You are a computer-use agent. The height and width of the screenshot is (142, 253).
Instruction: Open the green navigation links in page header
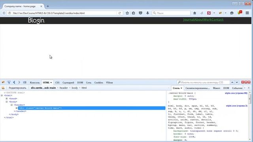click(x=203, y=20)
